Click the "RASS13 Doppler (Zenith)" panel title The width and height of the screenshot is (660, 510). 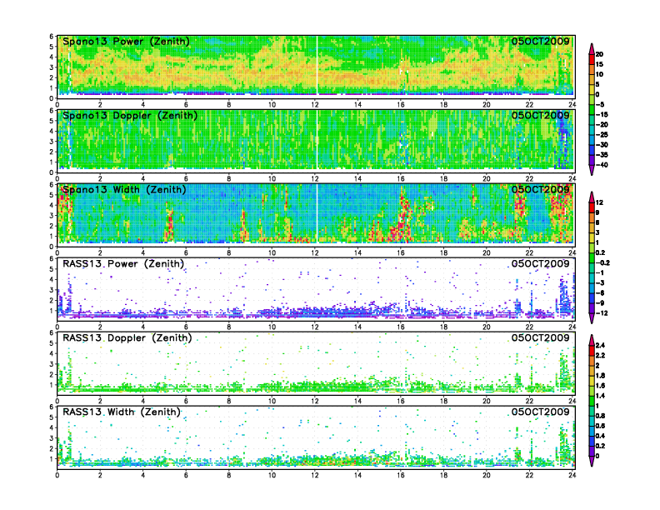pos(127,337)
